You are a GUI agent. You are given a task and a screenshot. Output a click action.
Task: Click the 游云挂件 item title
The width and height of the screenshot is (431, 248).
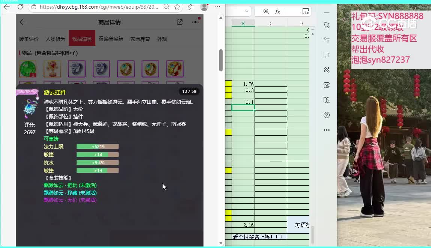55,92
